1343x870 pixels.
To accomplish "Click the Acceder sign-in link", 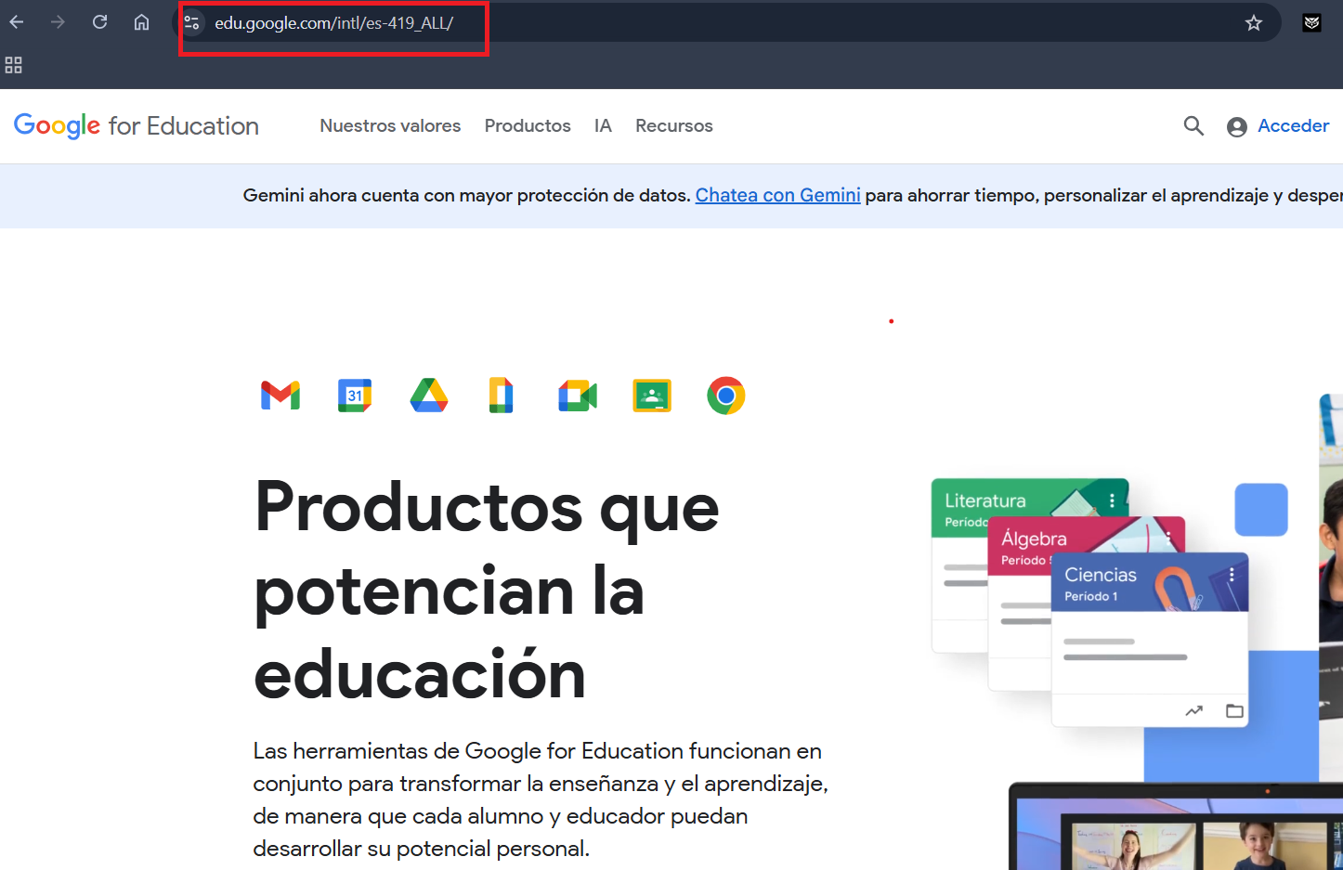I will (x=1292, y=126).
